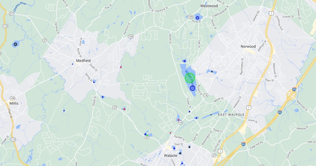
Task: Click the red marker just above the 1A shield
Action: [x=179, y=120]
